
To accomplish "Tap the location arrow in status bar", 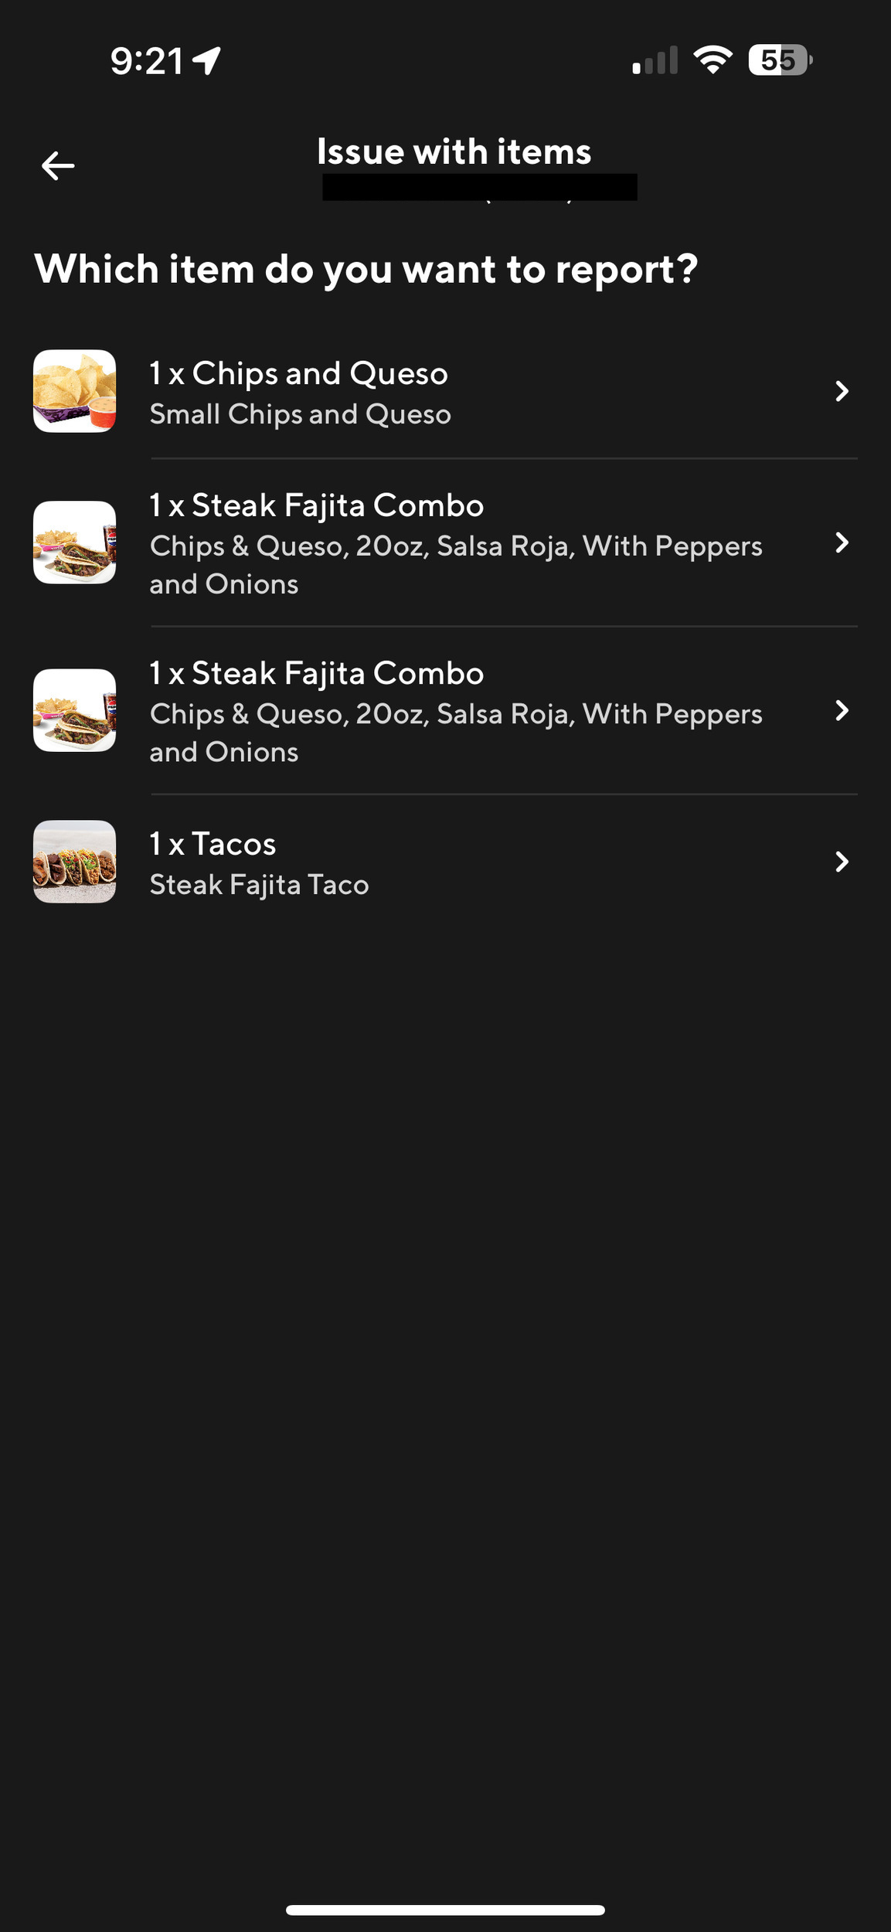I will 207,60.
